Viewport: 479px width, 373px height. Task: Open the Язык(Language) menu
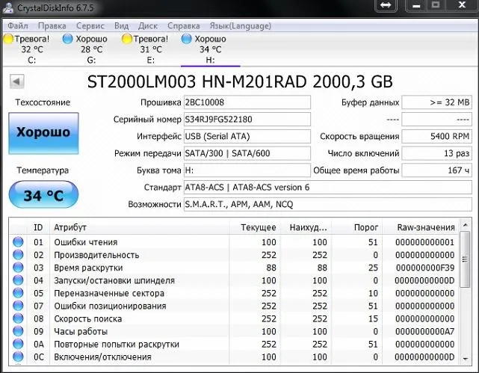[241, 26]
